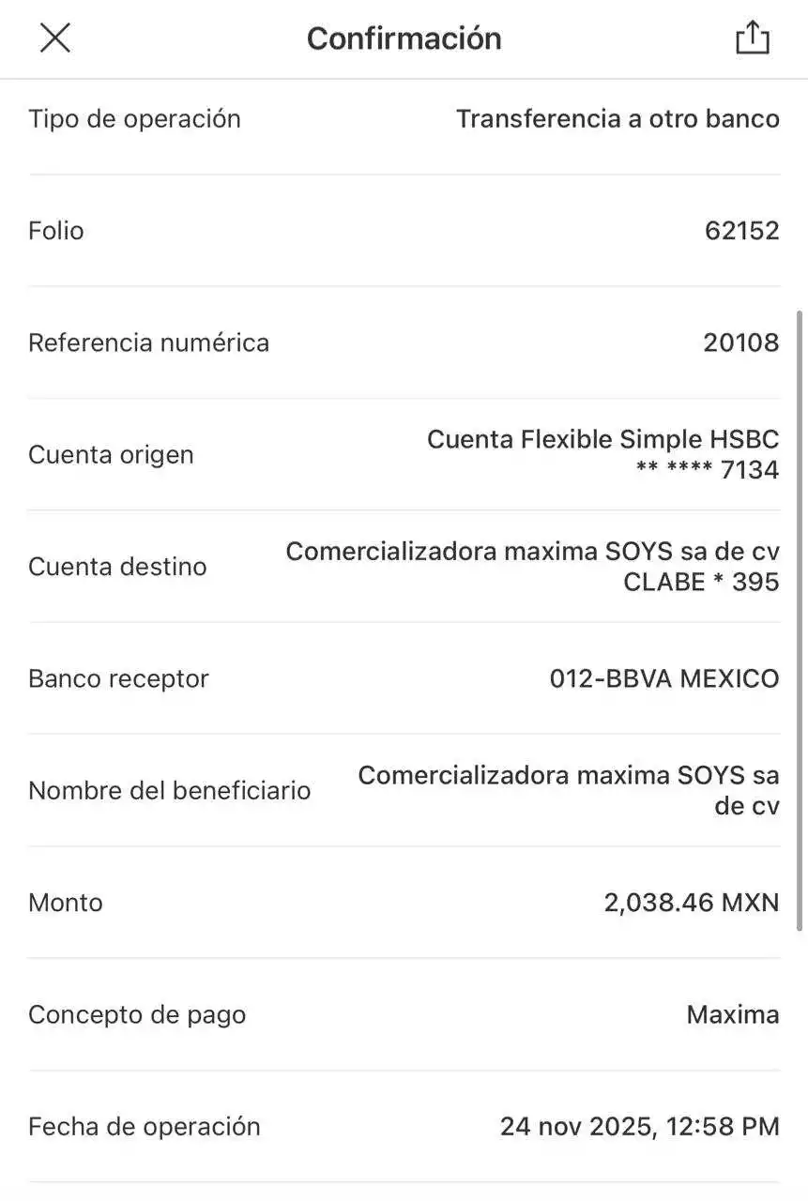This screenshot has width=808, height=1201.
Task: Close the Confirmación screen with X icon
Action: pyautogui.click(x=55, y=38)
